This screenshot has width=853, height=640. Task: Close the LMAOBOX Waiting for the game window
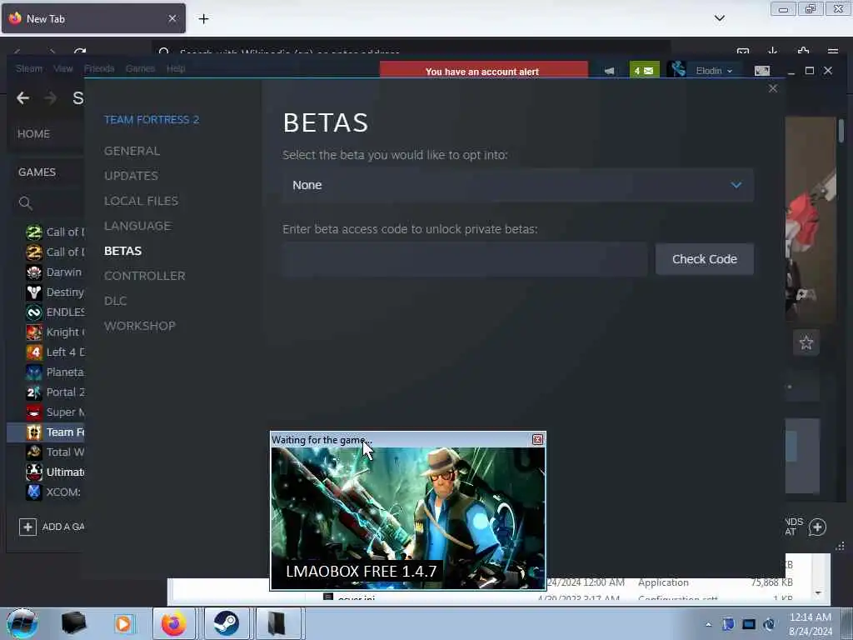pyautogui.click(x=537, y=439)
